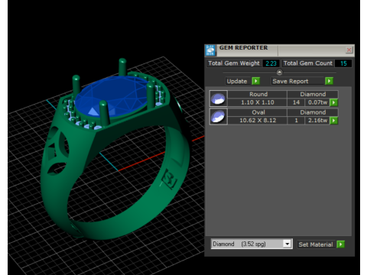
Task: Click the Set Material button
Action: tap(316, 244)
